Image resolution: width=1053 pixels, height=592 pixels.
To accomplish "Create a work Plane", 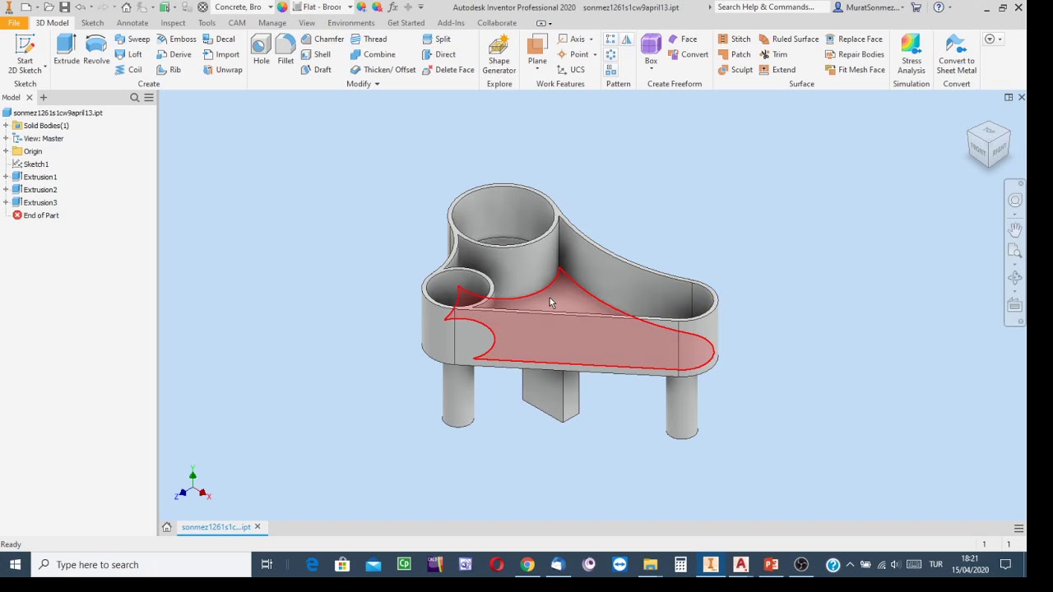I will coord(537,49).
